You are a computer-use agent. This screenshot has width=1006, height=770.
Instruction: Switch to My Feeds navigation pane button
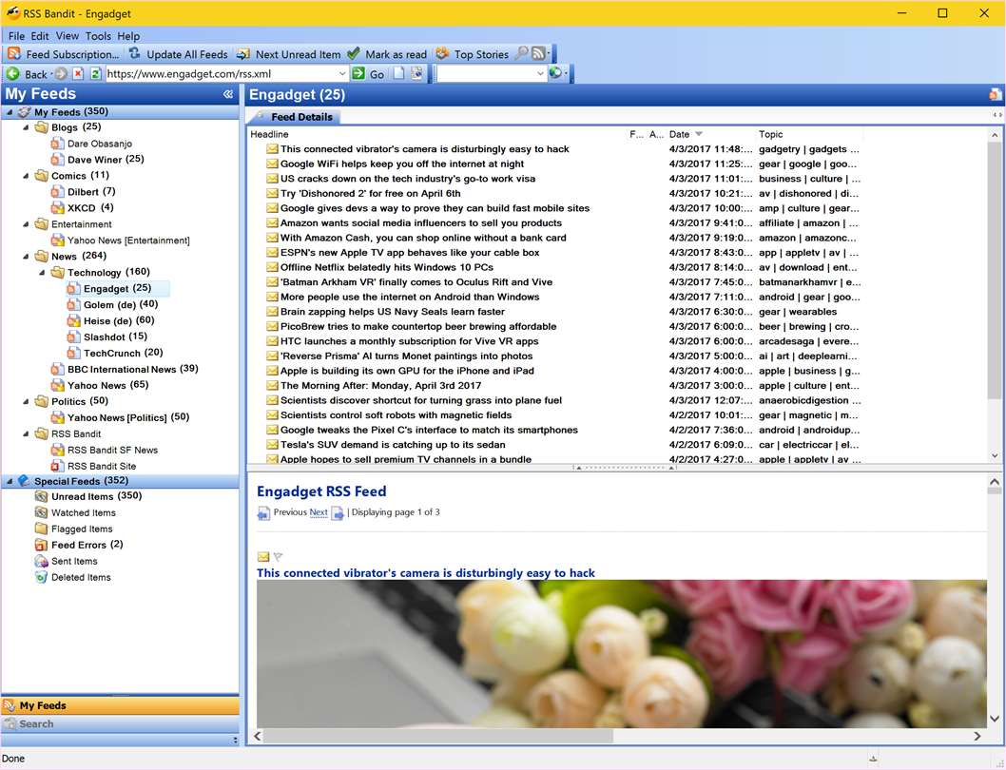[121, 705]
